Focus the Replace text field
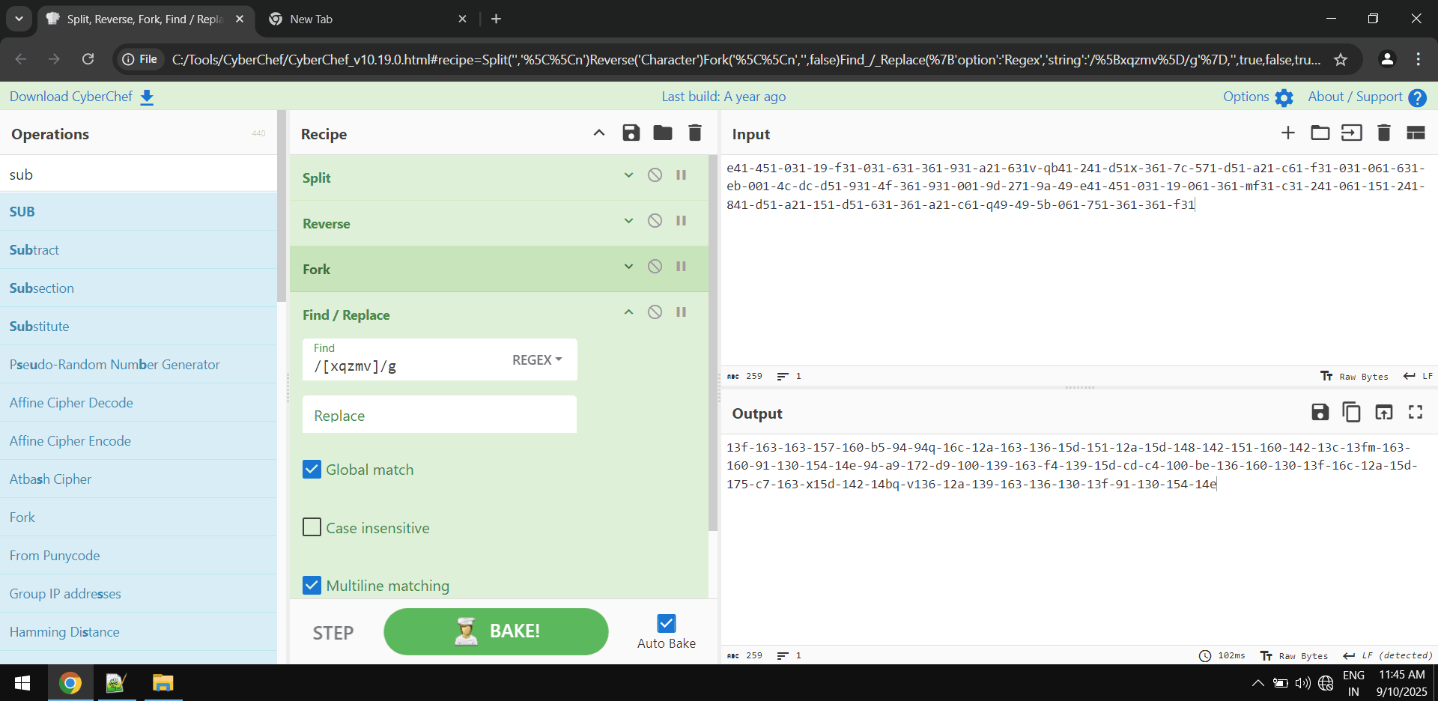This screenshot has width=1438, height=701. click(440, 415)
